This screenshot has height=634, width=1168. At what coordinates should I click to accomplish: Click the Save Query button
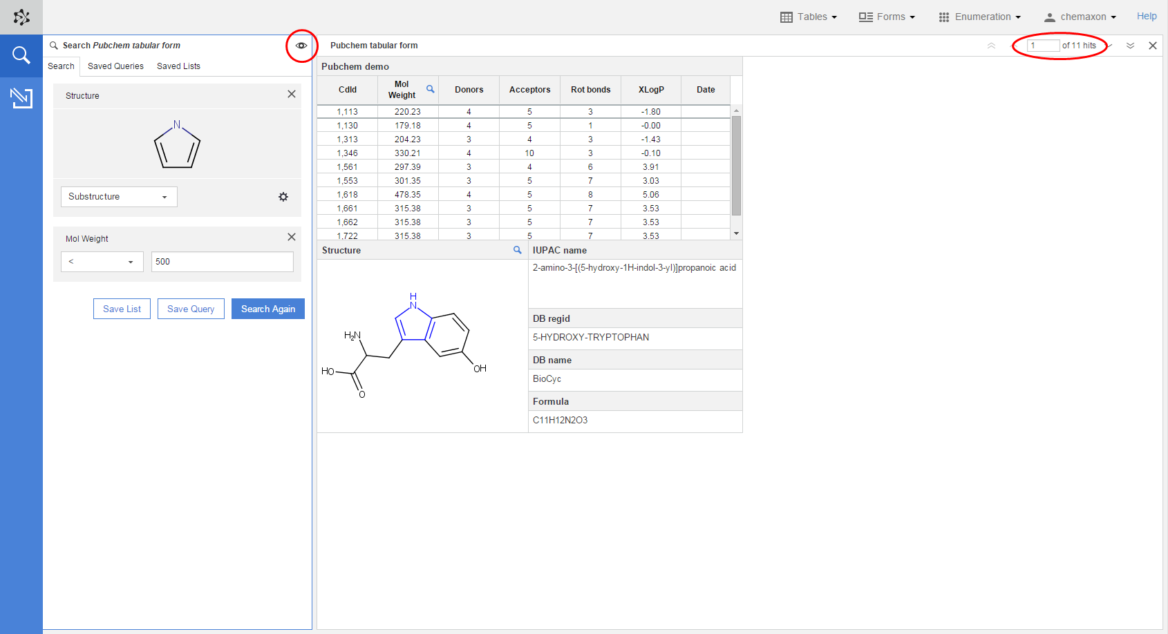(191, 309)
